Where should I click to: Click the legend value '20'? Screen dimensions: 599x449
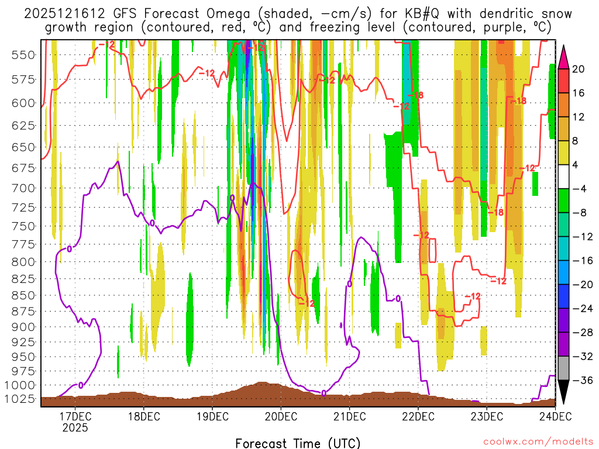click(579, 69)
